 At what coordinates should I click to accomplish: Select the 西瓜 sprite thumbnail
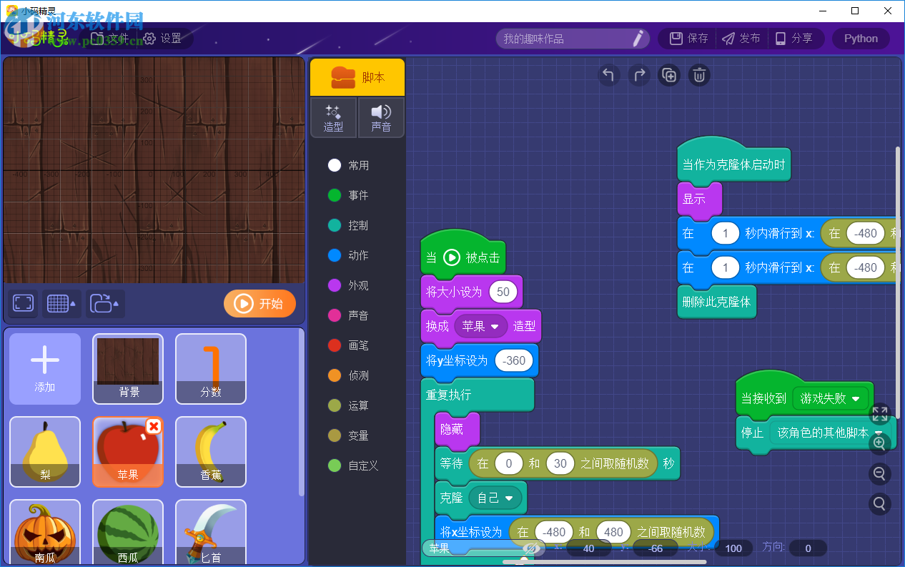pyautogui.click(x=127, y=532)
